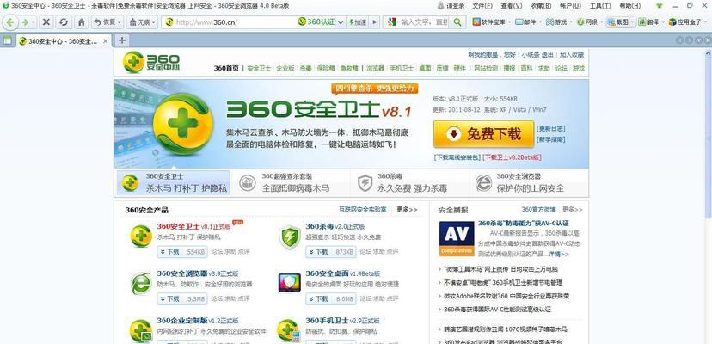Screen dimensions: 712x344
Task: Click the 企业版 navigation link
Action: pyautogui.click(x=285, y=68)
